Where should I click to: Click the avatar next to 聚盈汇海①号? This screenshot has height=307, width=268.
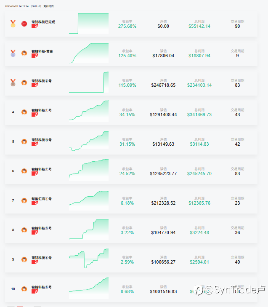(x=24, y=201)
